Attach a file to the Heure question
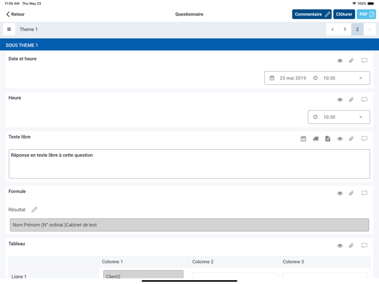This screenshot has width=379, height=284. coord(351,100)
